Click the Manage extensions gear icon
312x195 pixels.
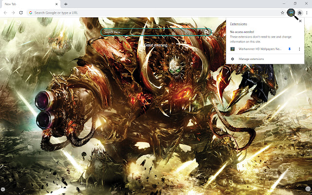click(233, 59)
